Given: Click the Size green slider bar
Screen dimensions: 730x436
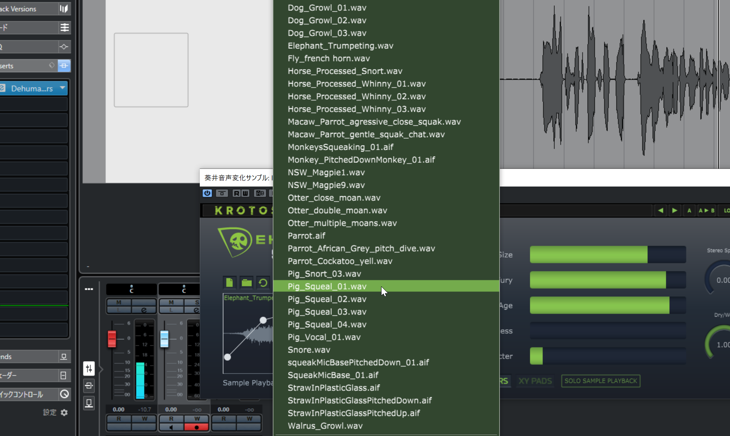Looking at the screenshot, I should pos(608,254).
